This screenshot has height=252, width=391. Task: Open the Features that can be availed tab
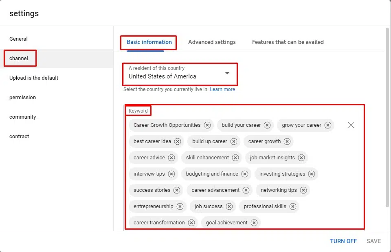tap(288, 42)
